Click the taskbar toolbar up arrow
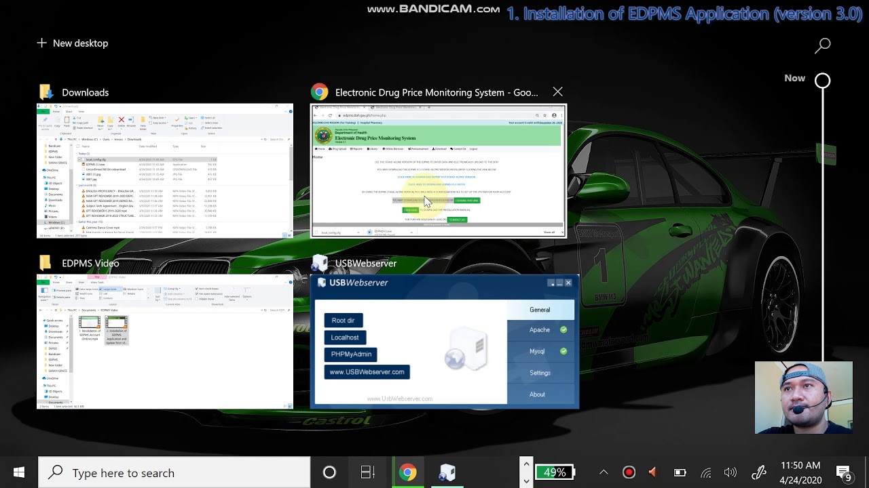The width and height of the screenshot is (869, 488). (526, 464)
